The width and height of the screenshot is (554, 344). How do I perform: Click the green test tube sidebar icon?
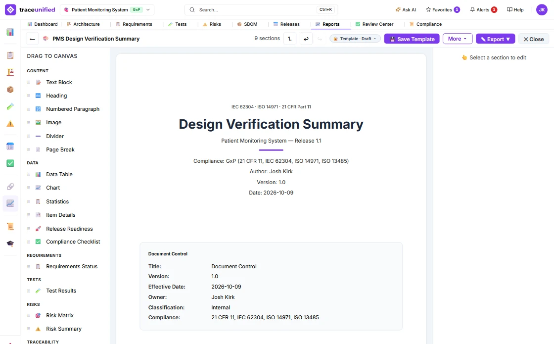[10, 106]
